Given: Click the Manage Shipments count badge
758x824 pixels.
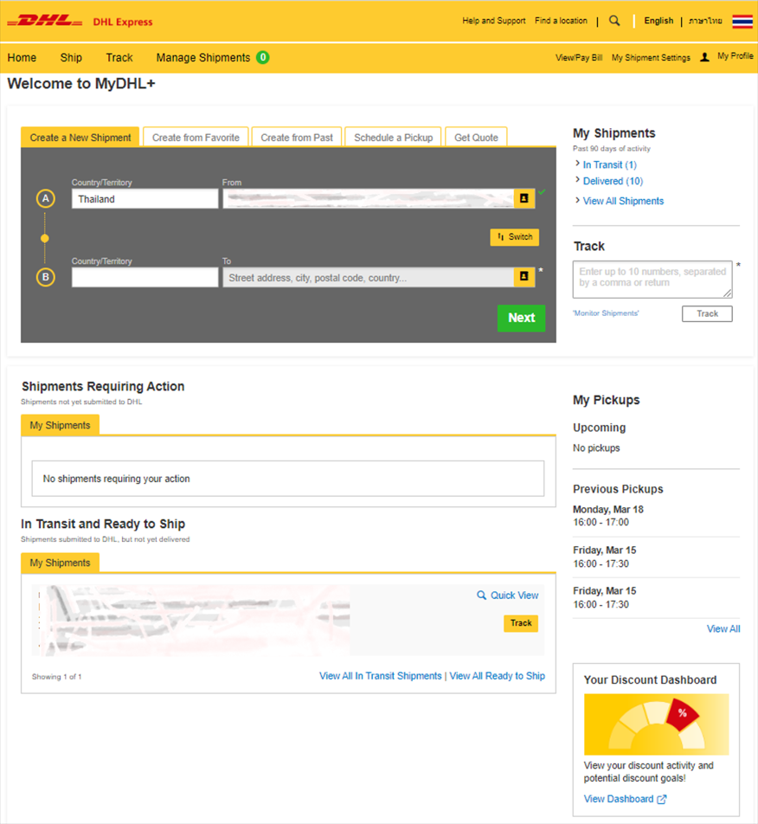Looking at the screenshot, I should tap(263, 57).
